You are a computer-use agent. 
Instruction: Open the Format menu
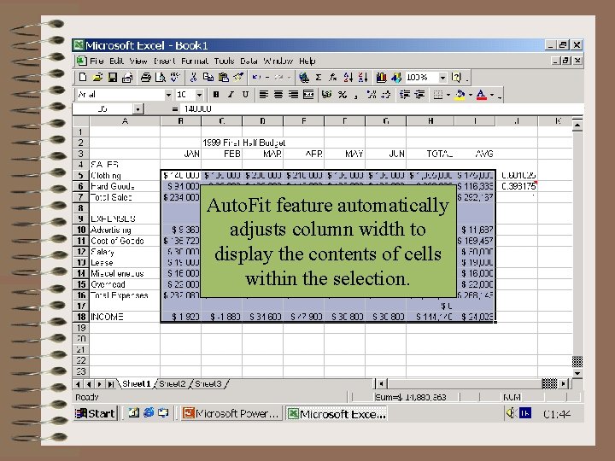click(x=195, y=61)
